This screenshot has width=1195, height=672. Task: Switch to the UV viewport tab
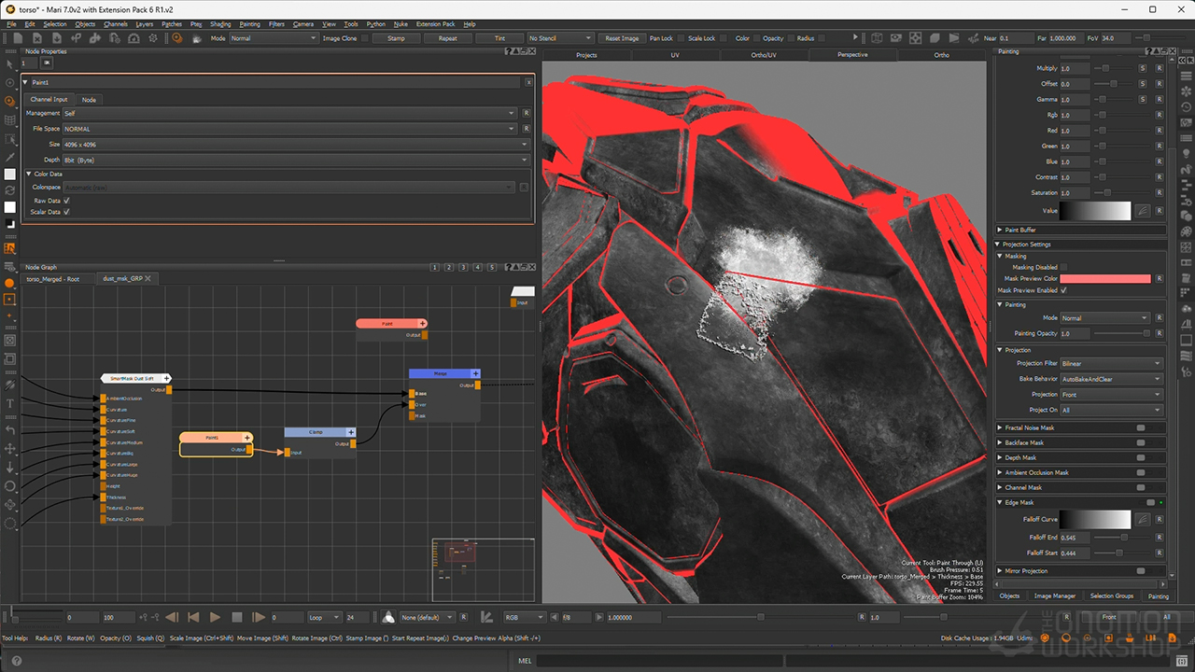click(x=675, y=55)
